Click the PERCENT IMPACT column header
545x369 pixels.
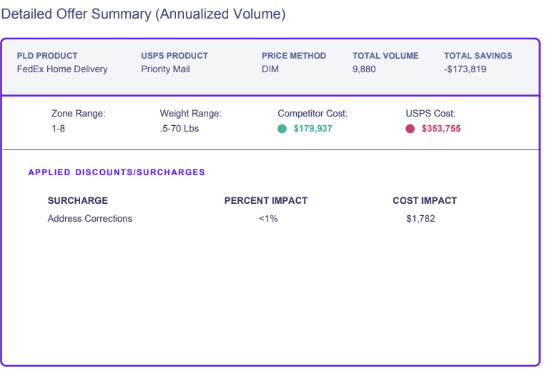click(x=266, y=200)
